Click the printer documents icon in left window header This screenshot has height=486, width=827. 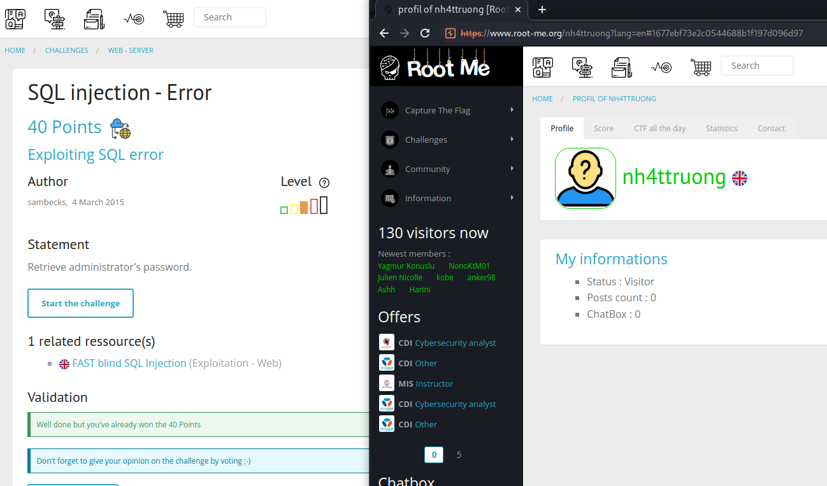[94, 19]
